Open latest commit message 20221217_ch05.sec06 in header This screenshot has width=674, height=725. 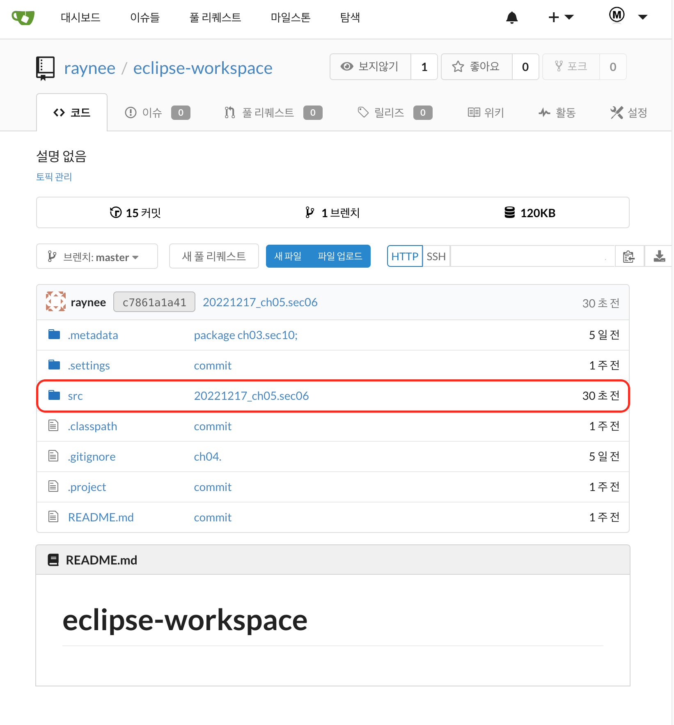coord(260,303)
